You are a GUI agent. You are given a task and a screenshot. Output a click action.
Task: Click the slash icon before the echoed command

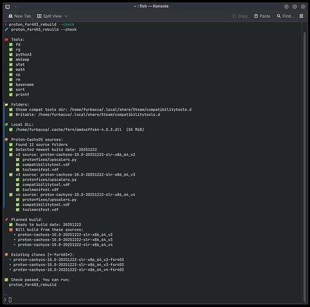(x=6, y=29)
